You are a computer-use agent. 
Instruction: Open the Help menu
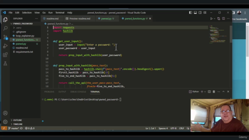[x=70, y=12]
